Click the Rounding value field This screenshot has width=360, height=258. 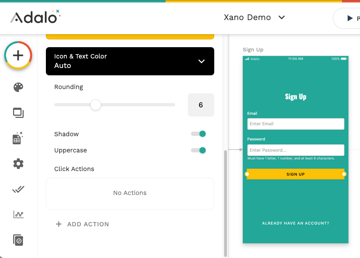click(x=201, y=105)
